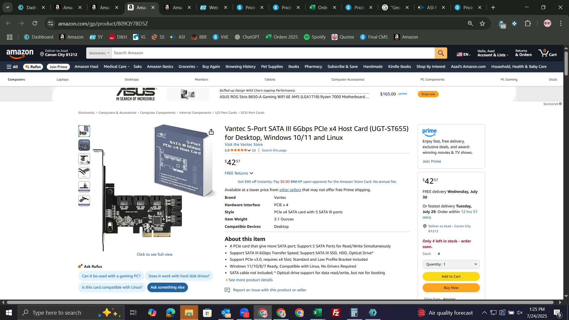Click the Windows Start button
569x320 pixels.
pos(9,313)
